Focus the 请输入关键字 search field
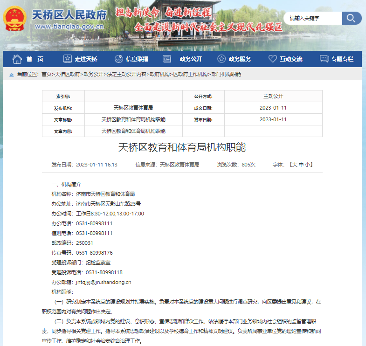 [313, 18]
